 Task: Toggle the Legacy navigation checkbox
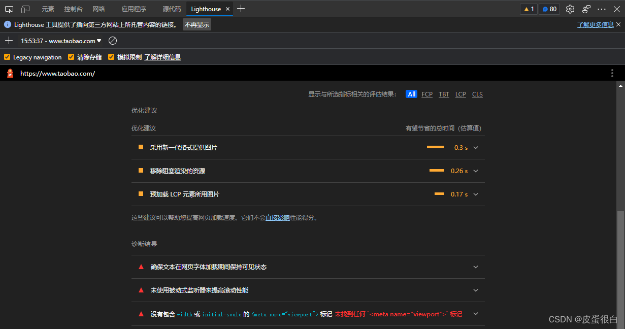(7, 57)
